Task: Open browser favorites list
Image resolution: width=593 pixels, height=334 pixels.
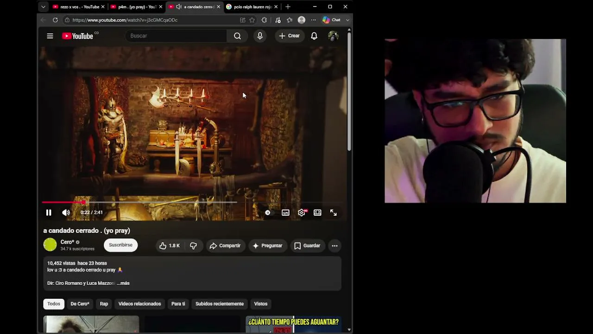Action: 290,20
